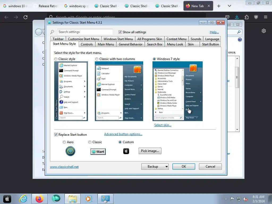Switch to All Programs Skin tab
Screen dimensions: 272x204
pyautogui.click(x=150, y=39)
